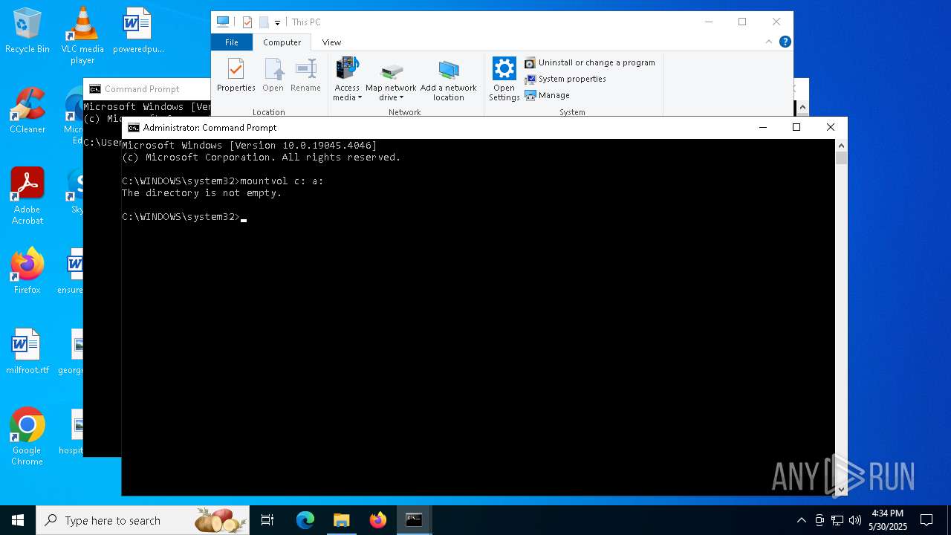Viewport: 951px width, 535px height.
Task: Open the Windows Start menu
Action: point(18,520)
